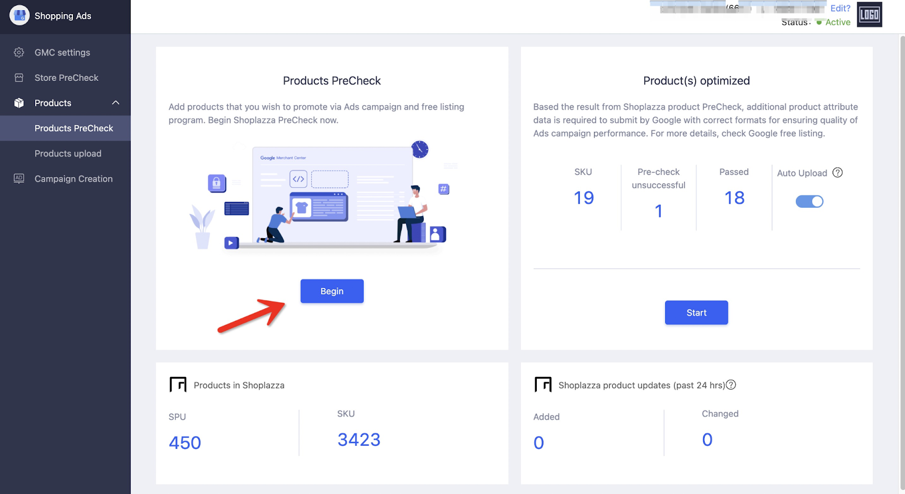Click the Campaign Creation AD icon
The height and width of the screenshot is (494, 905).
19,178
